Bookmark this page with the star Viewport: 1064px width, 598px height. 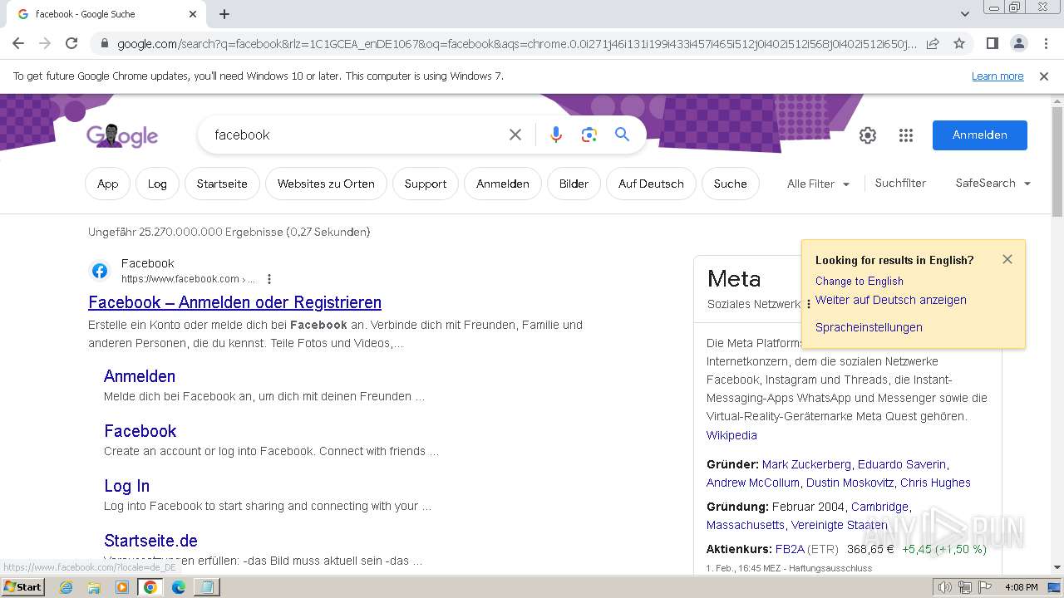tap(959, 43)
